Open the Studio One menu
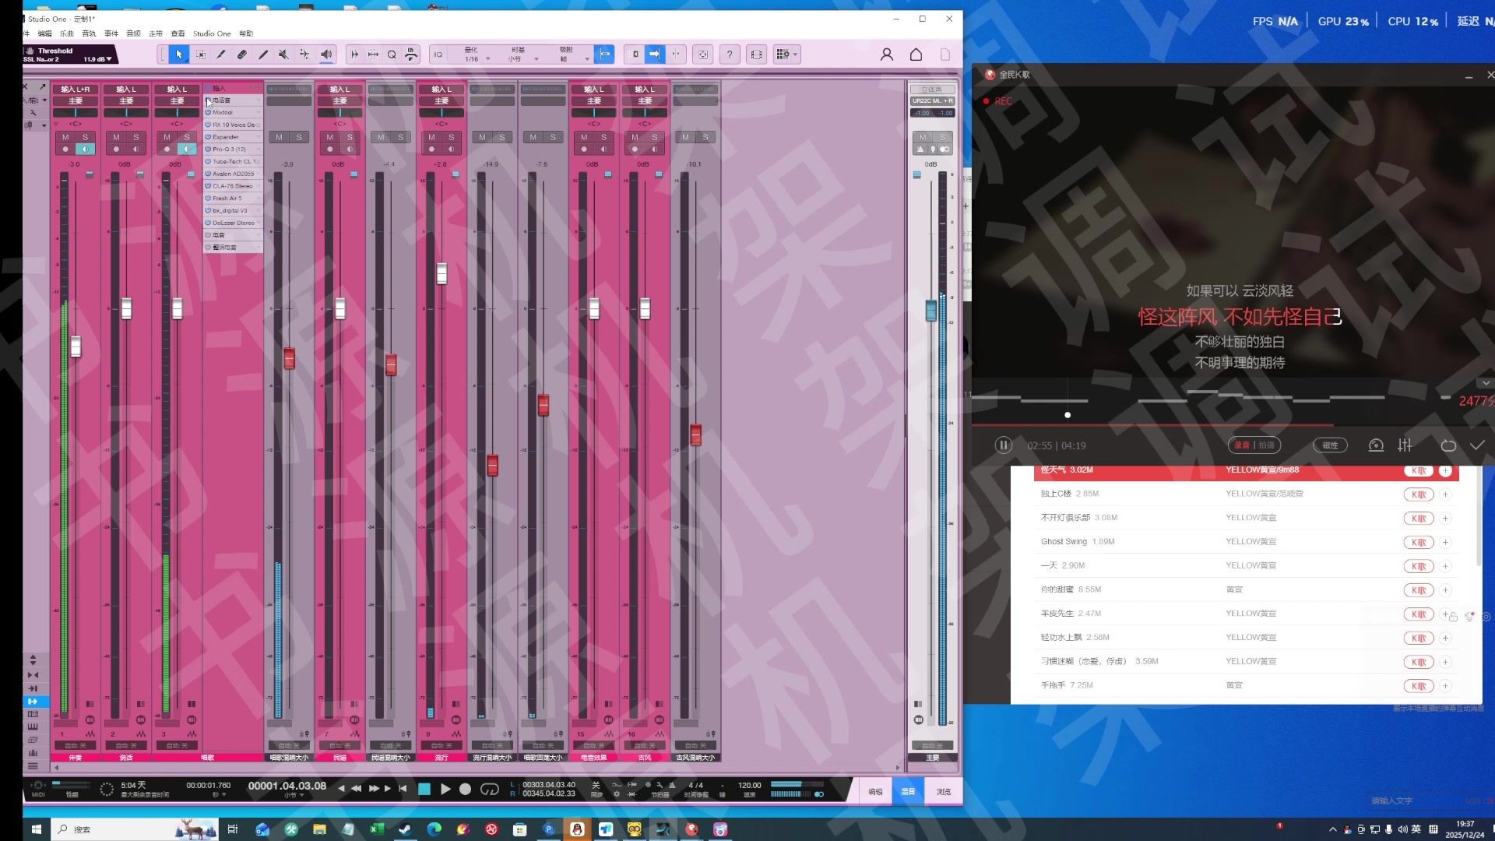The height and width of the screenshot is (841, 1495). coord(212,33)
